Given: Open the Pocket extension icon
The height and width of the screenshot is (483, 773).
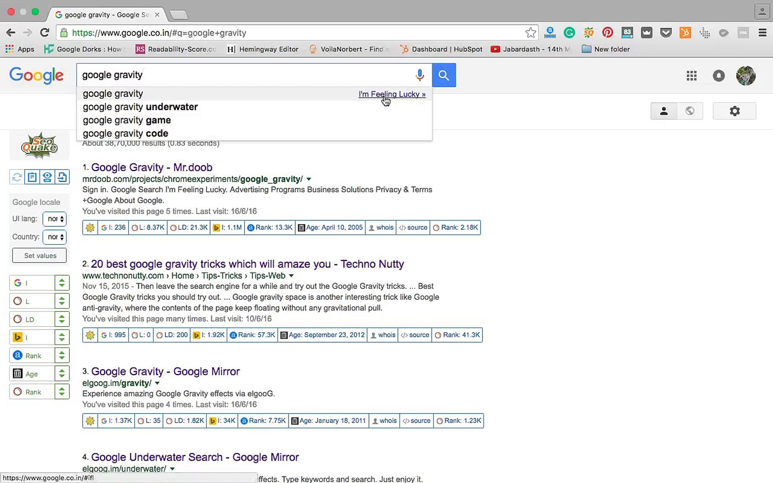Looking at the screenshot, I should pos(666,33).
